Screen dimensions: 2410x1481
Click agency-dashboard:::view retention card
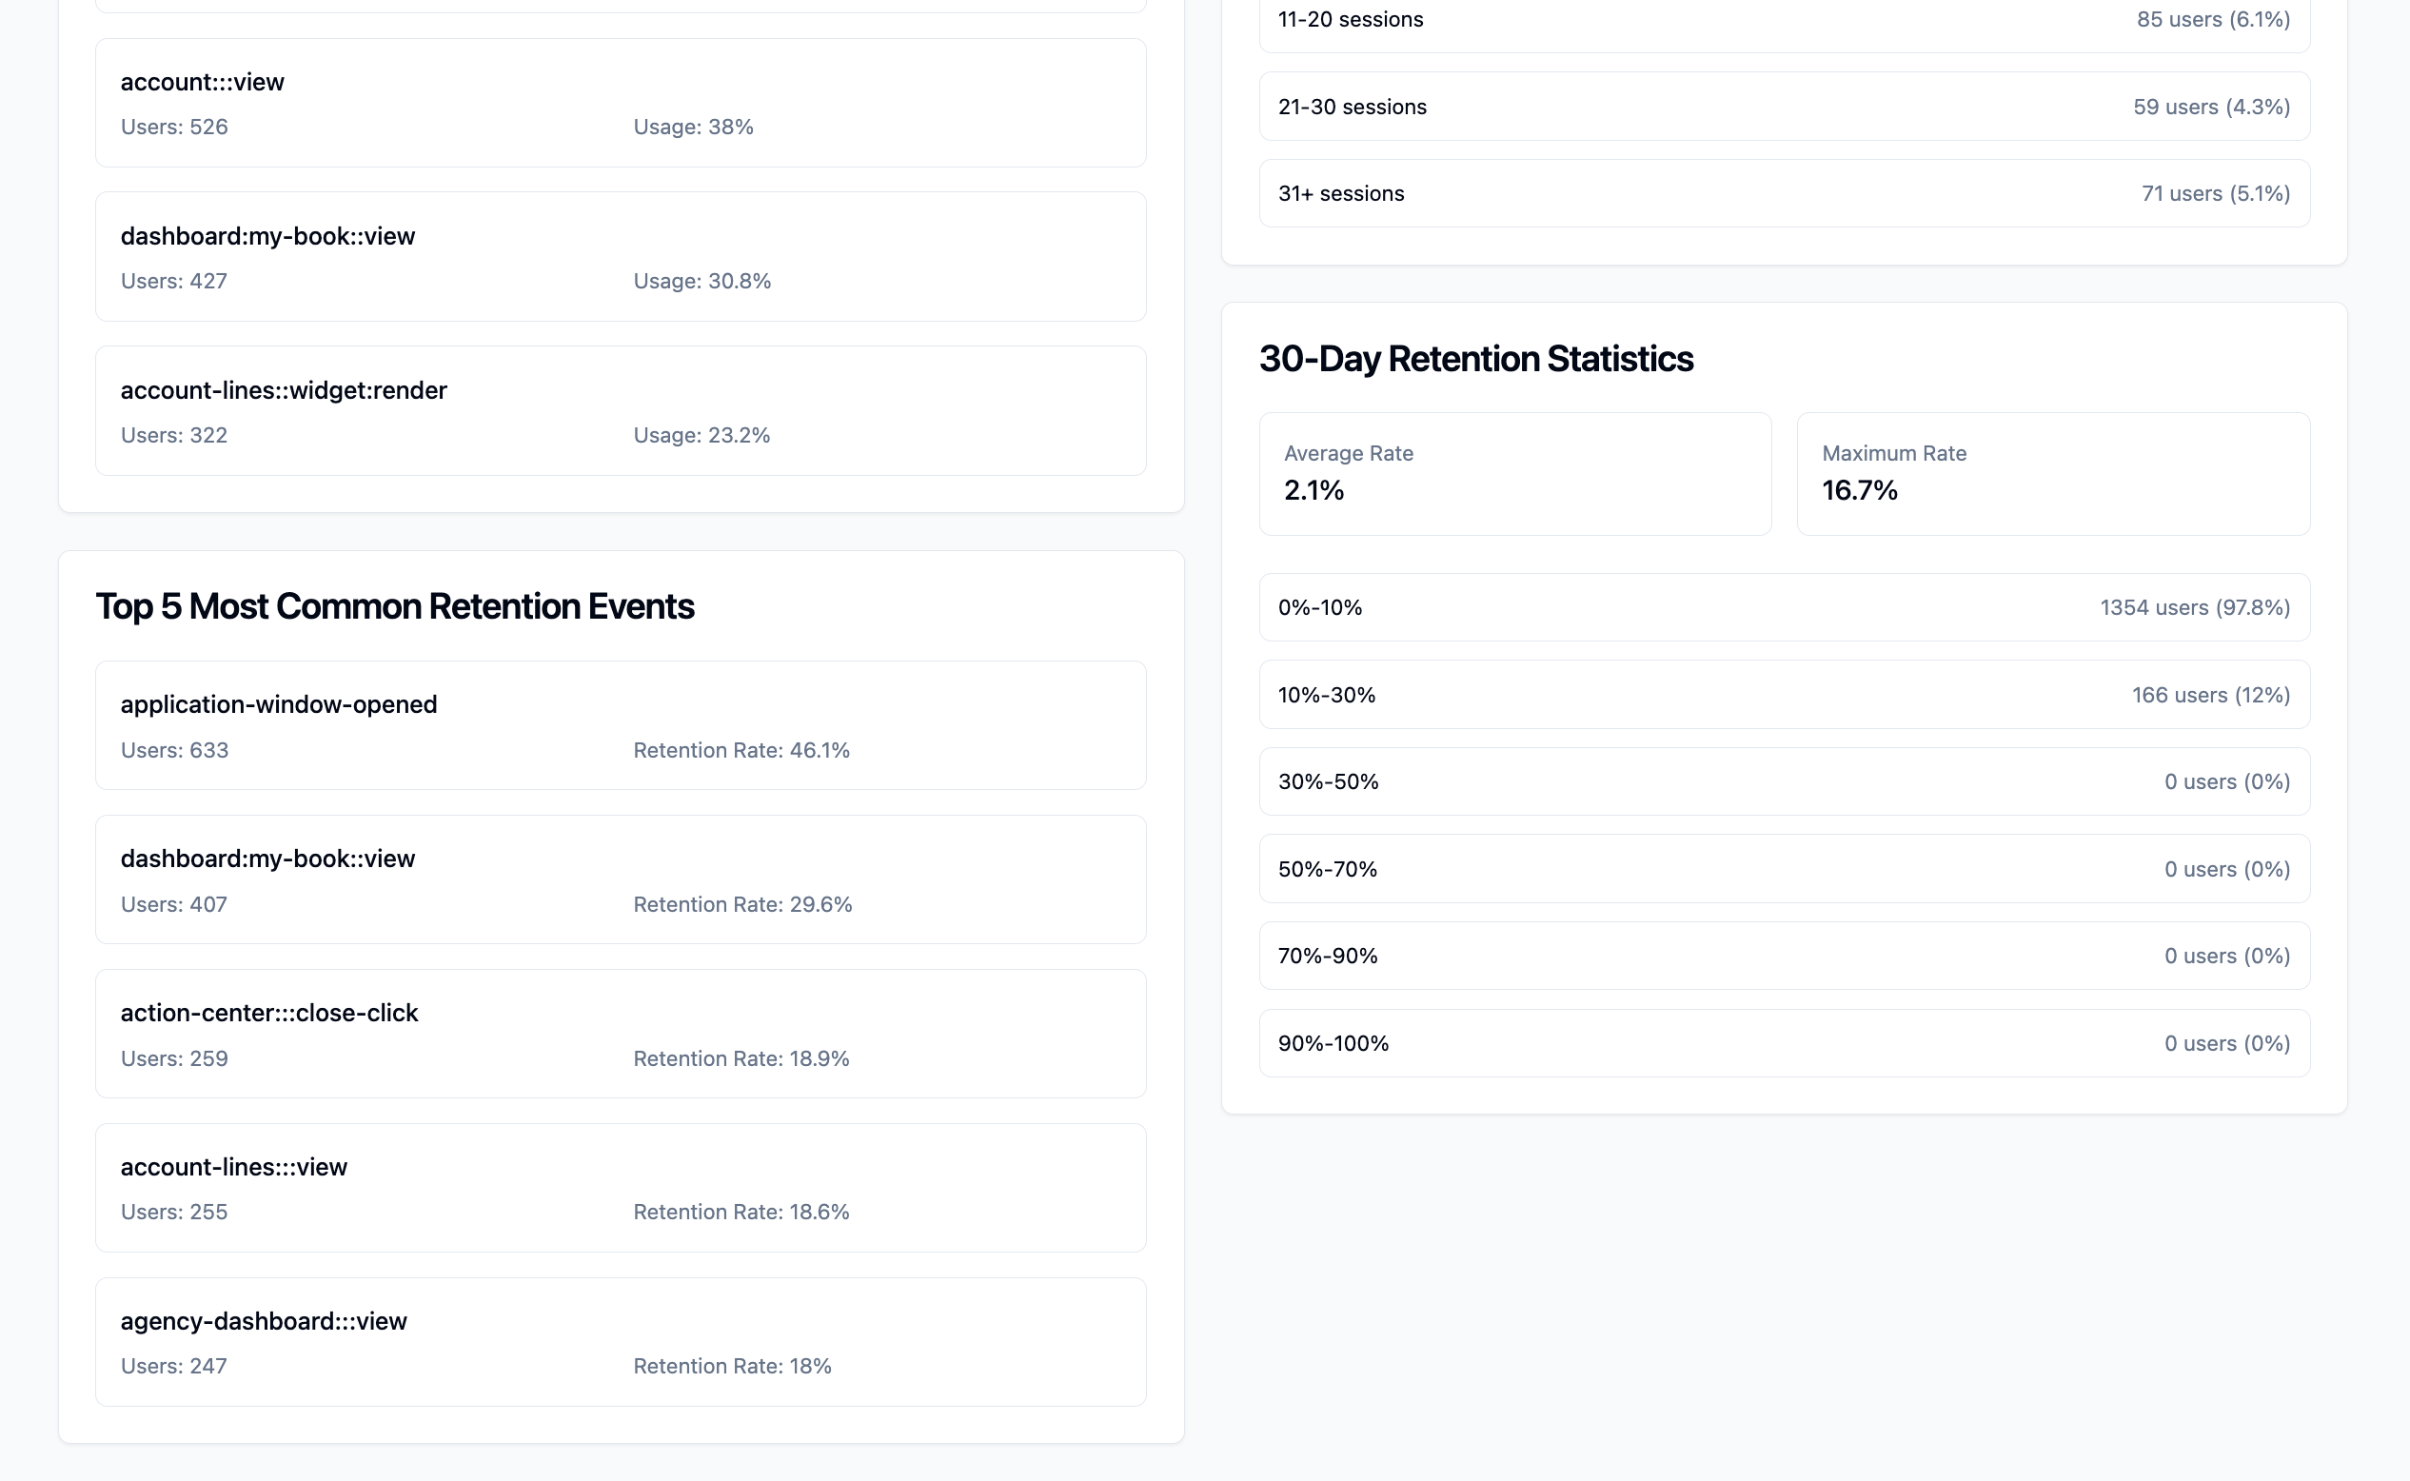[x=620, y=1342]
